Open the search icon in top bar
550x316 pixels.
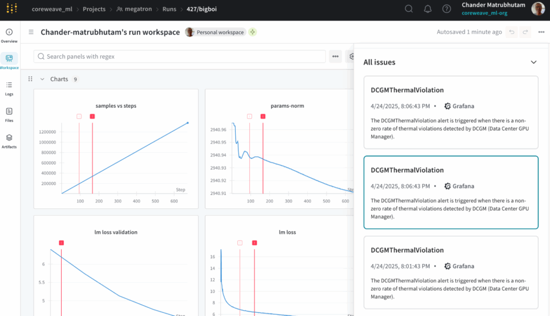click(409, 9)
